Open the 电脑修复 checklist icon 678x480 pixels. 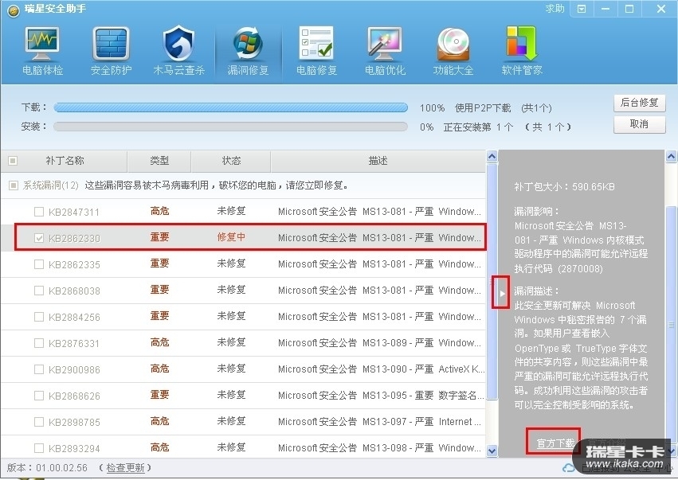pos(316,51)
